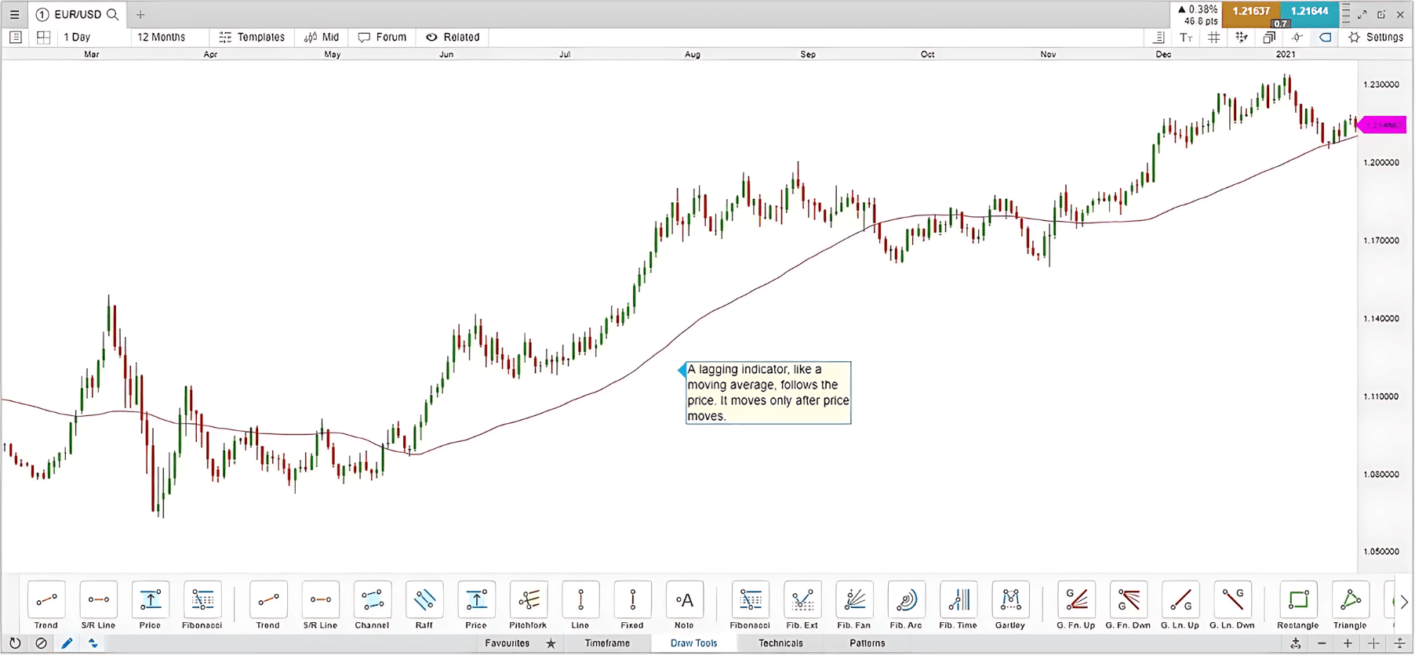Switch to the Patterns tab

(867, 643)
